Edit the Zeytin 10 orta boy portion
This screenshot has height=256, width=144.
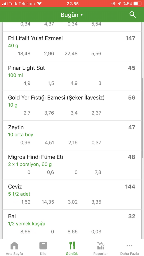[x=21, y=135]
